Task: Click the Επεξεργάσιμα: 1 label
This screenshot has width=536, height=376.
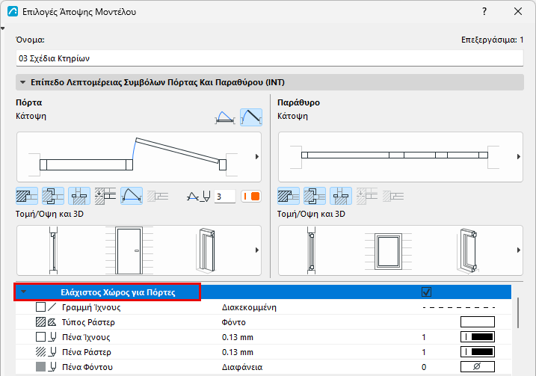Action: point(492,40)
